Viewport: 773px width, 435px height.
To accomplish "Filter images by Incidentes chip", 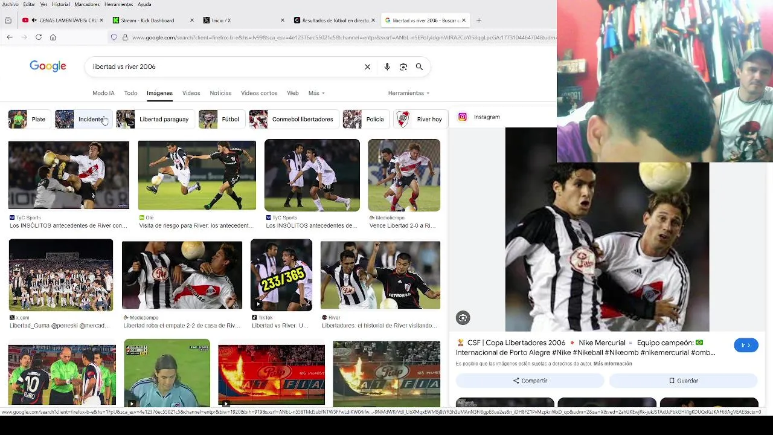I will click(83, 120).
